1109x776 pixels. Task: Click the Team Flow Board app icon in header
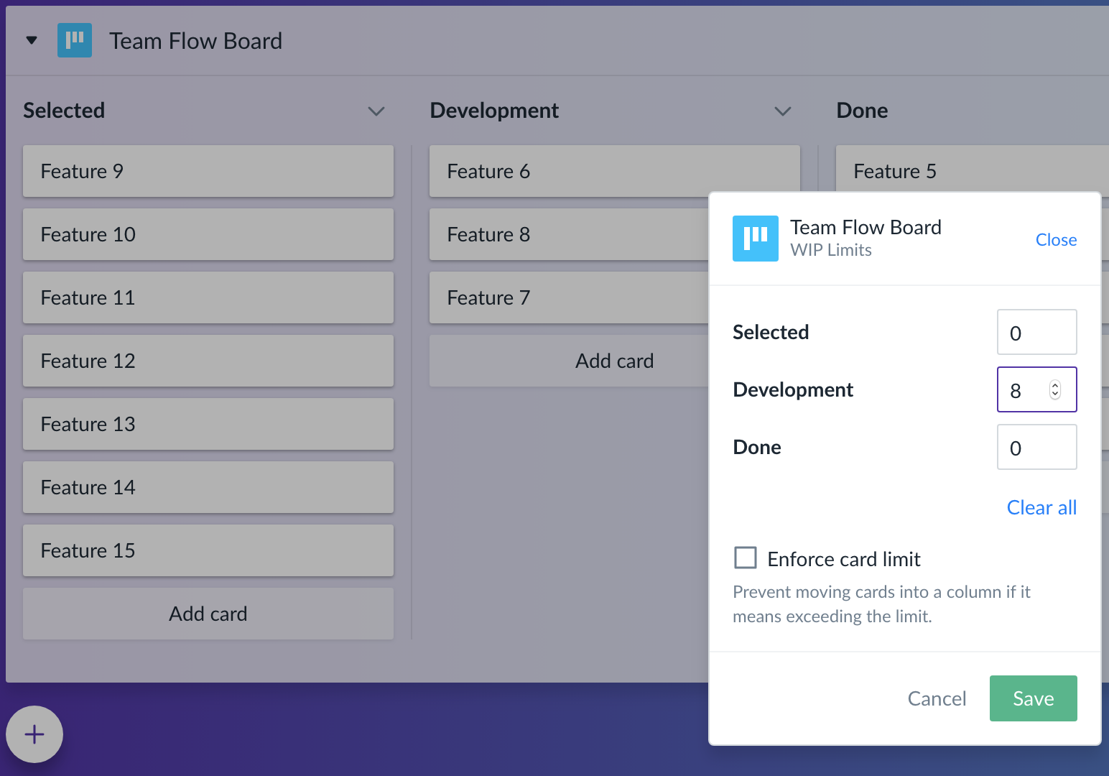tap(75, 40)
